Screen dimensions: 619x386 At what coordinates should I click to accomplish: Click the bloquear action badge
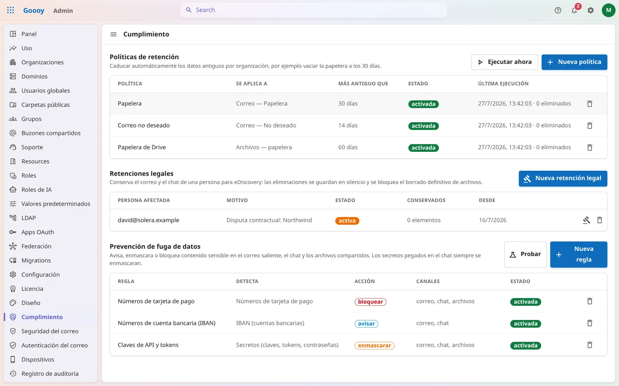coord(371,302)
